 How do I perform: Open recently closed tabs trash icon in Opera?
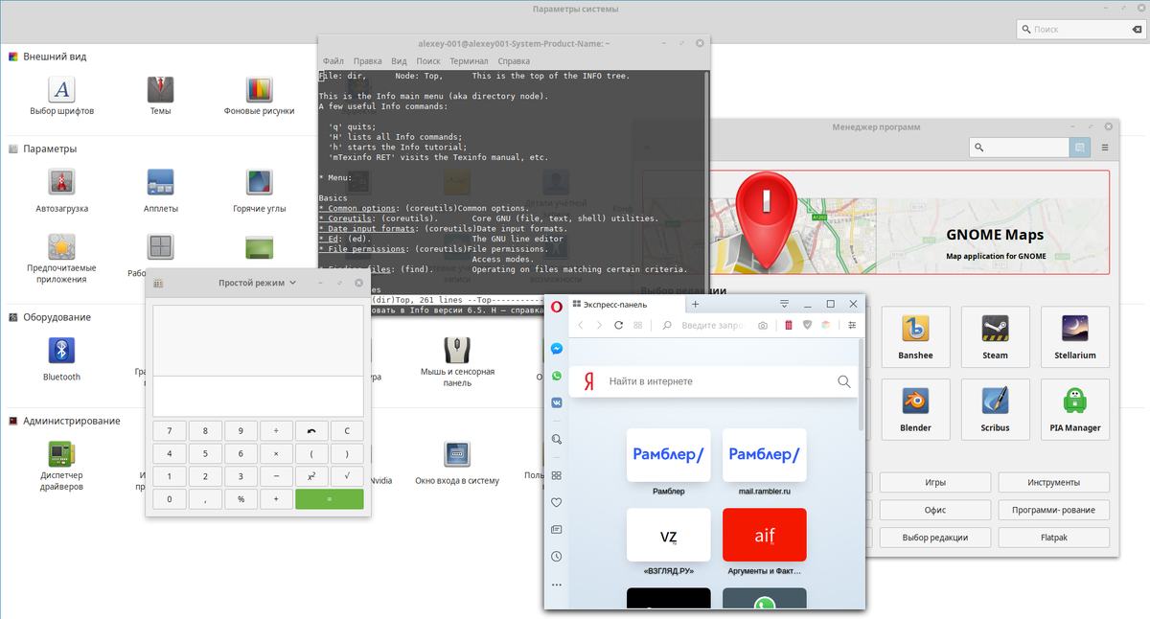(787, 325)
